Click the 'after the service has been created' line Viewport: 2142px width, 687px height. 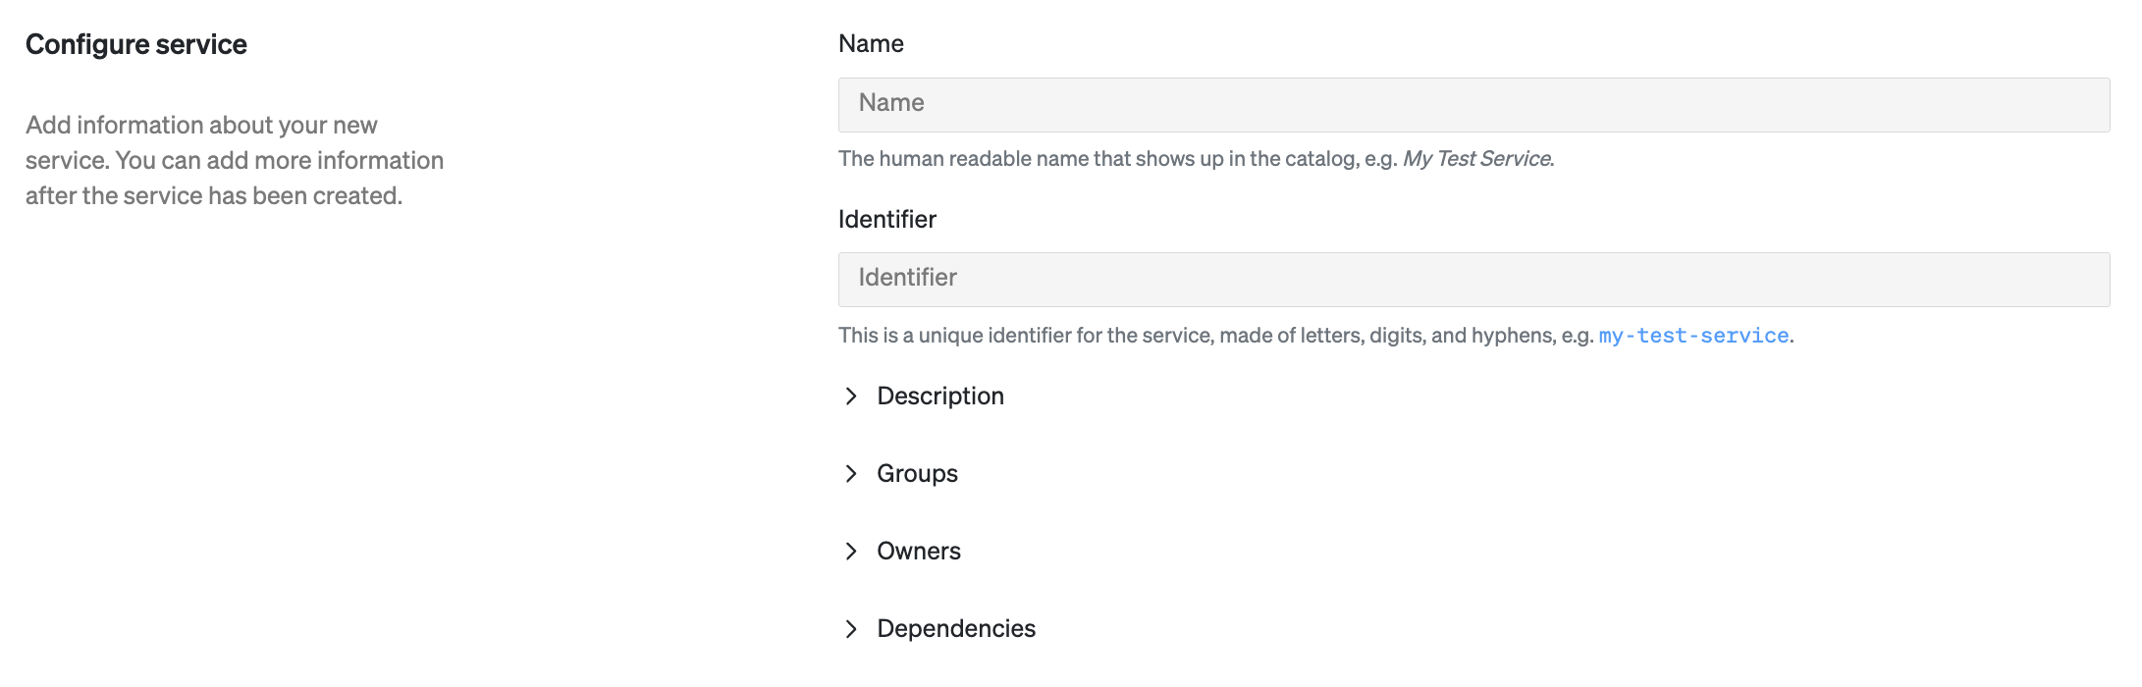(x=214, y=195)
